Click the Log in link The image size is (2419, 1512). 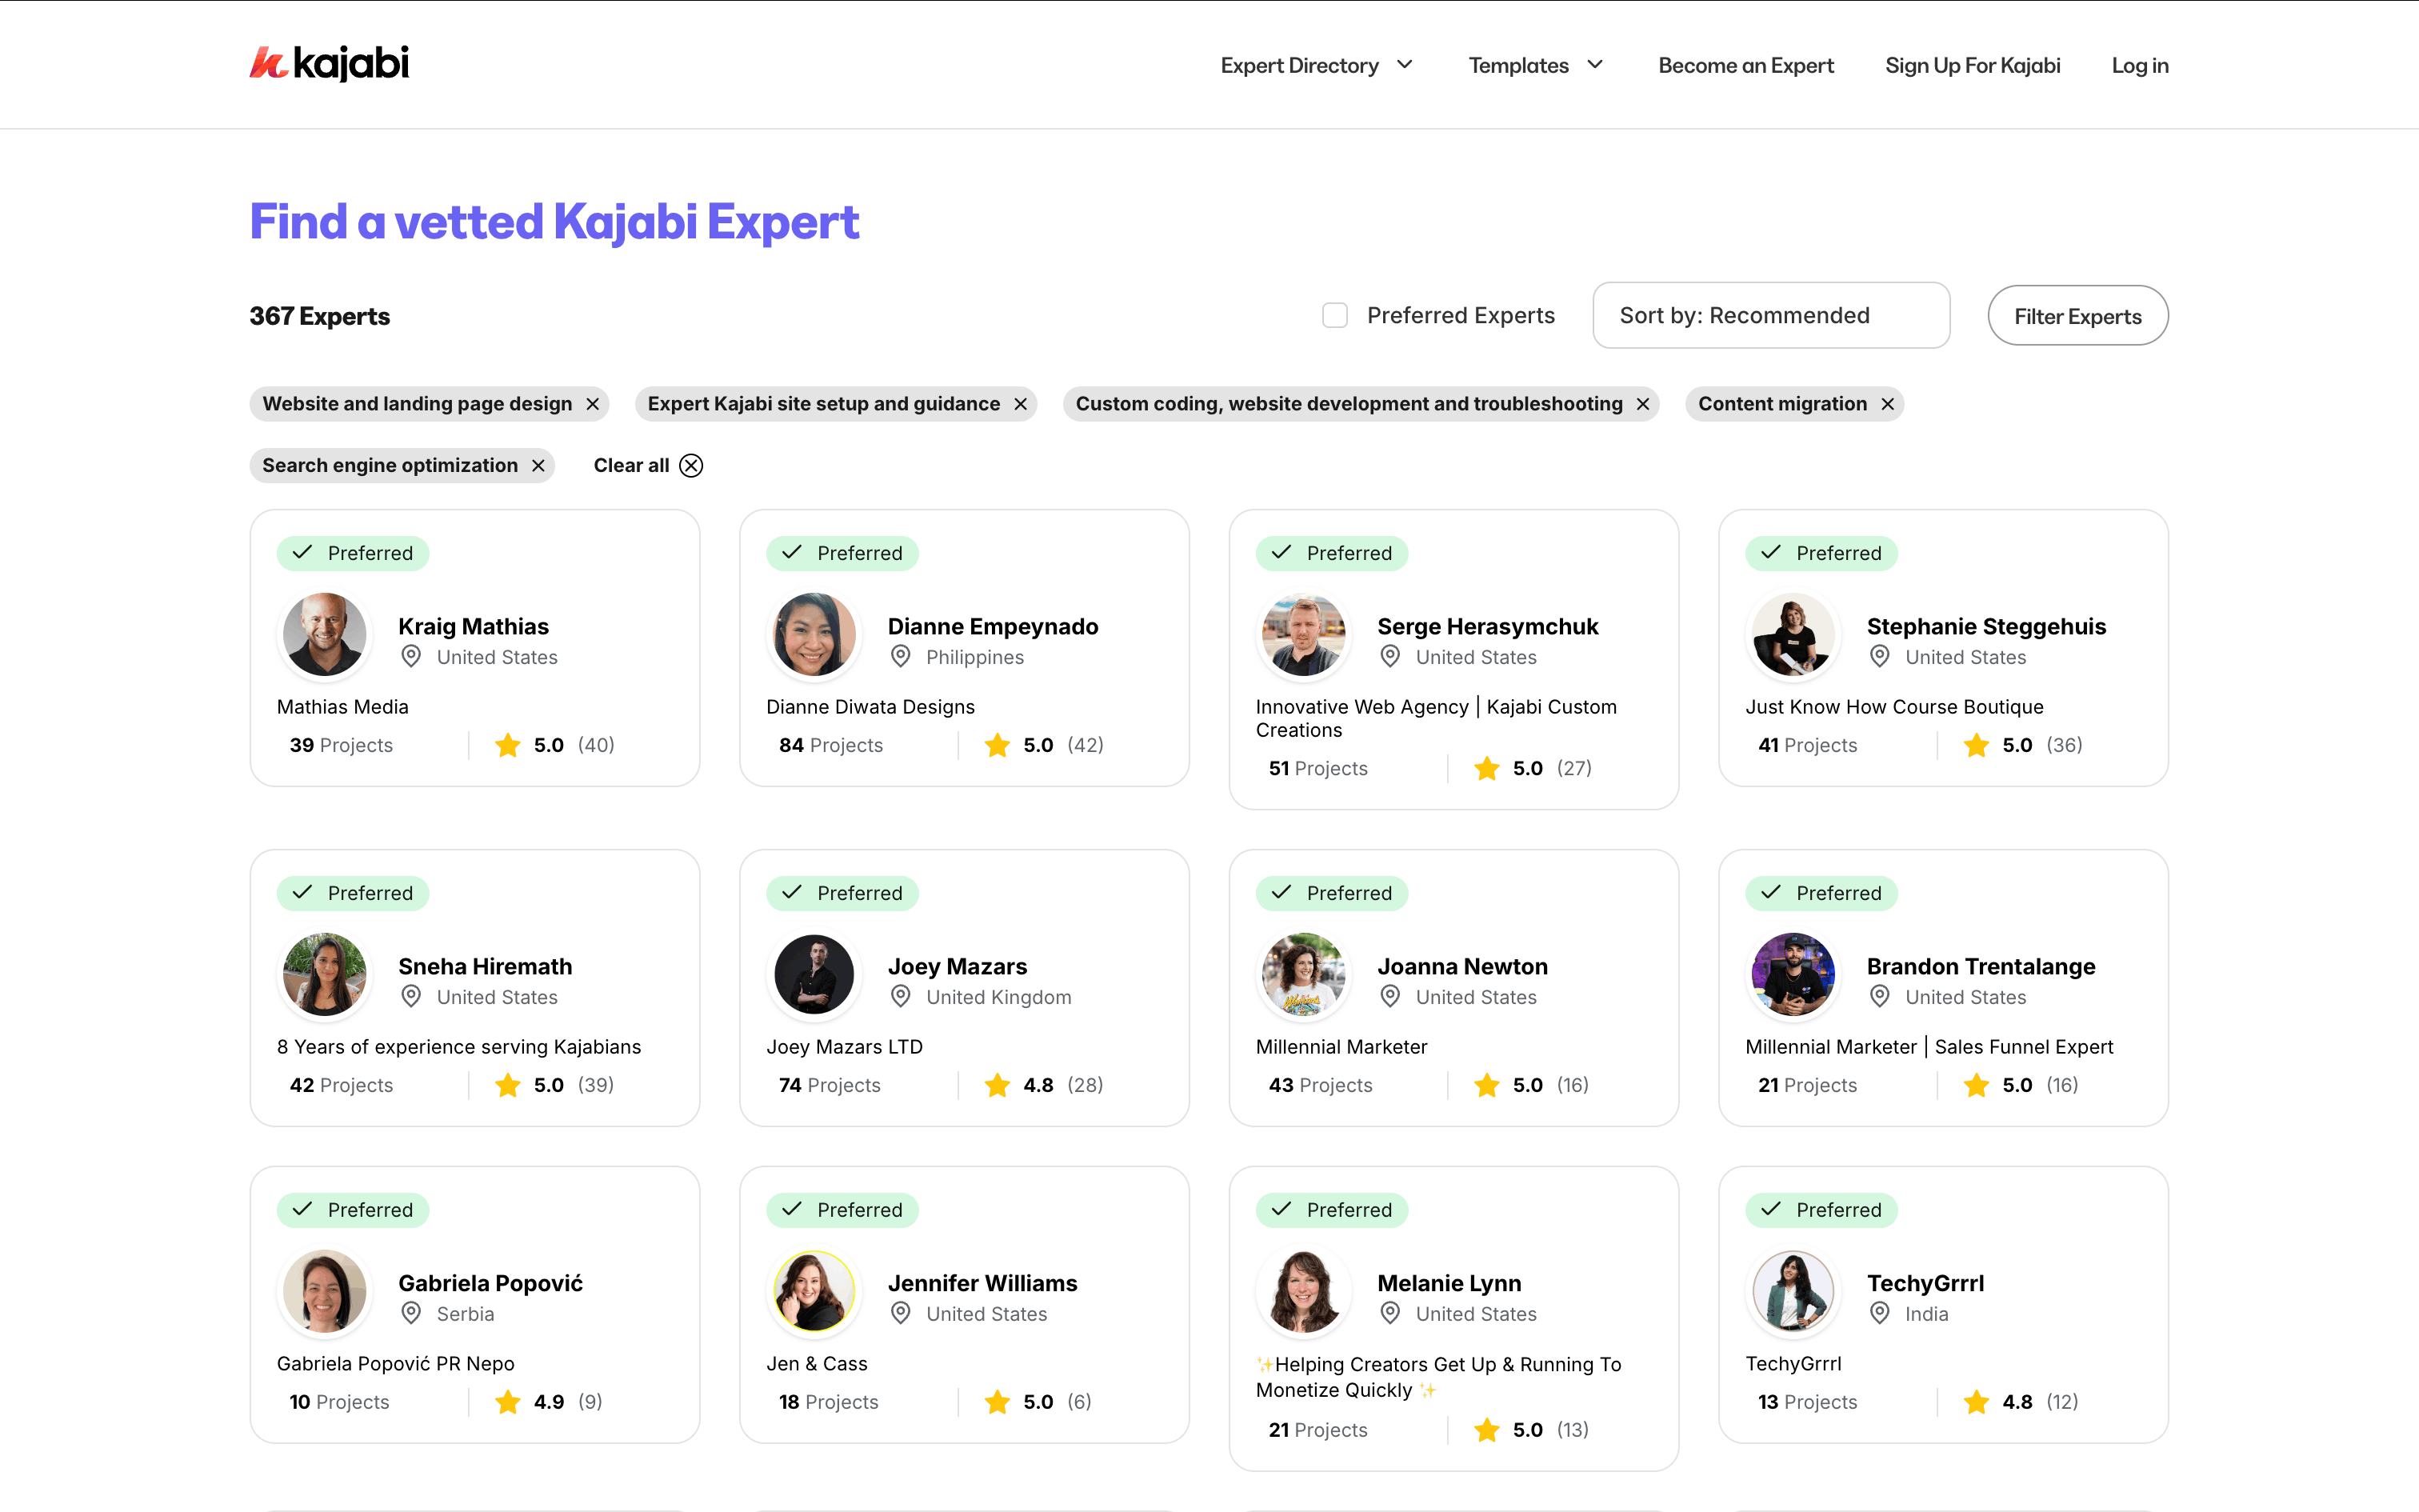(x=2139, y=66)
